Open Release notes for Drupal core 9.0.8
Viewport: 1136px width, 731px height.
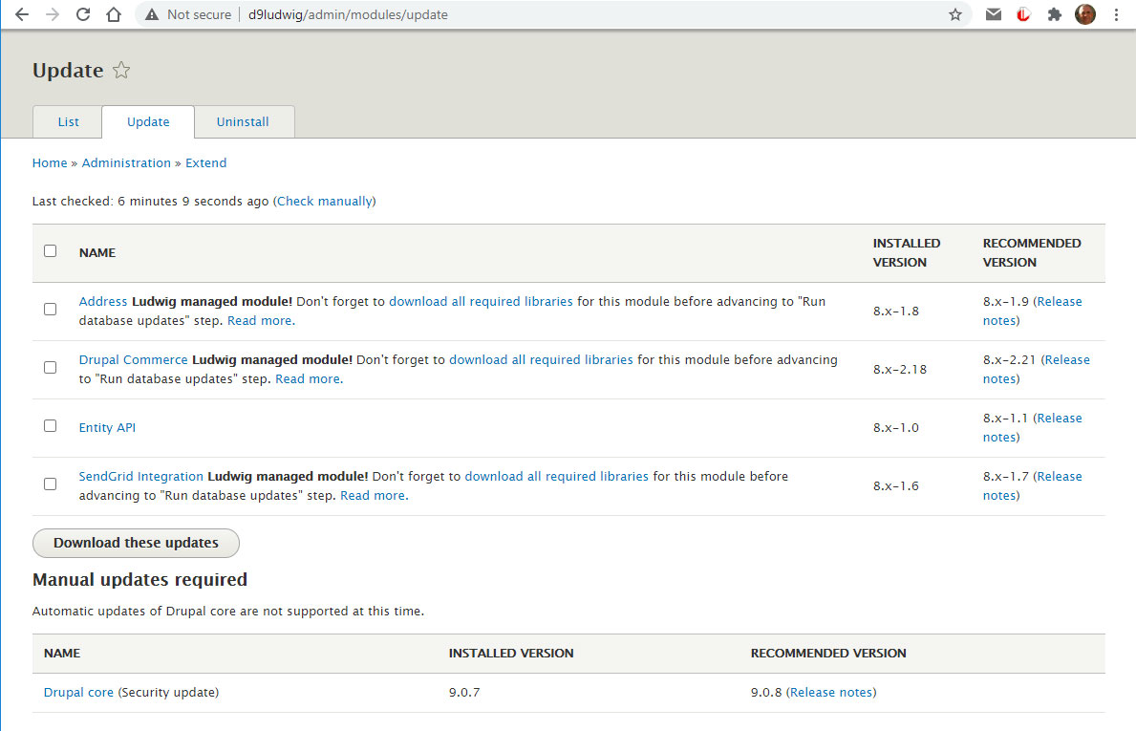tap(831, 693)
